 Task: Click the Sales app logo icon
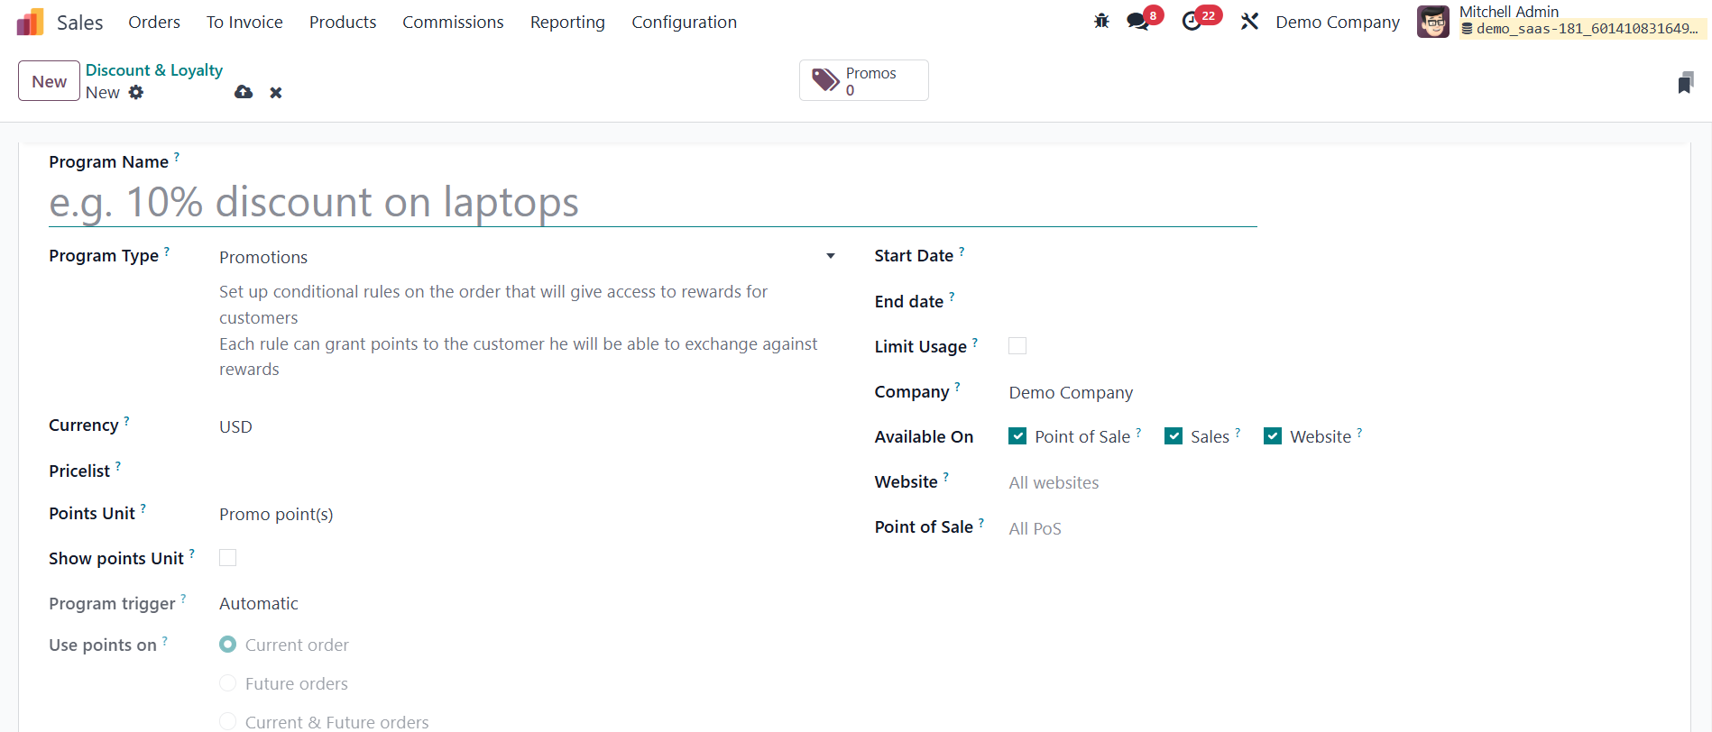pos(30,23)
